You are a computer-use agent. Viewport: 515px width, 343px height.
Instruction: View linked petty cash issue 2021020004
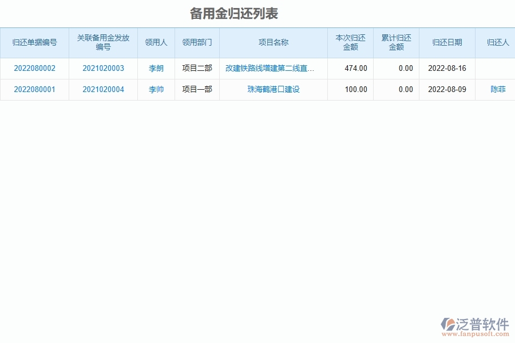(x=103, y=89)
